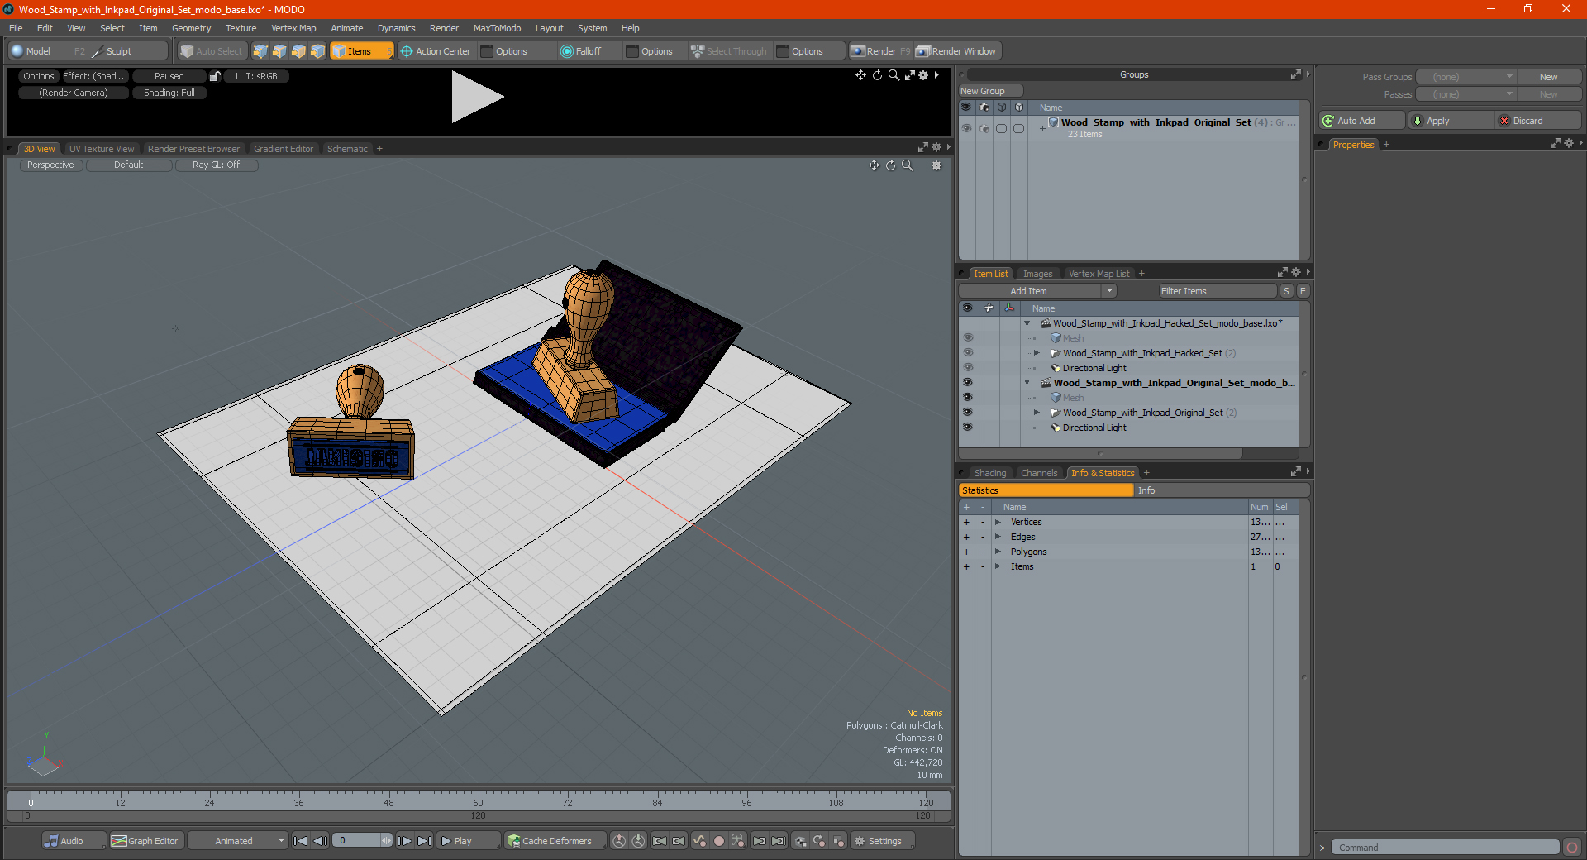Click the 3D viewport zoom magnifier icon
1587x860 pixels.
pyautogui.click(x=908, y=165)
